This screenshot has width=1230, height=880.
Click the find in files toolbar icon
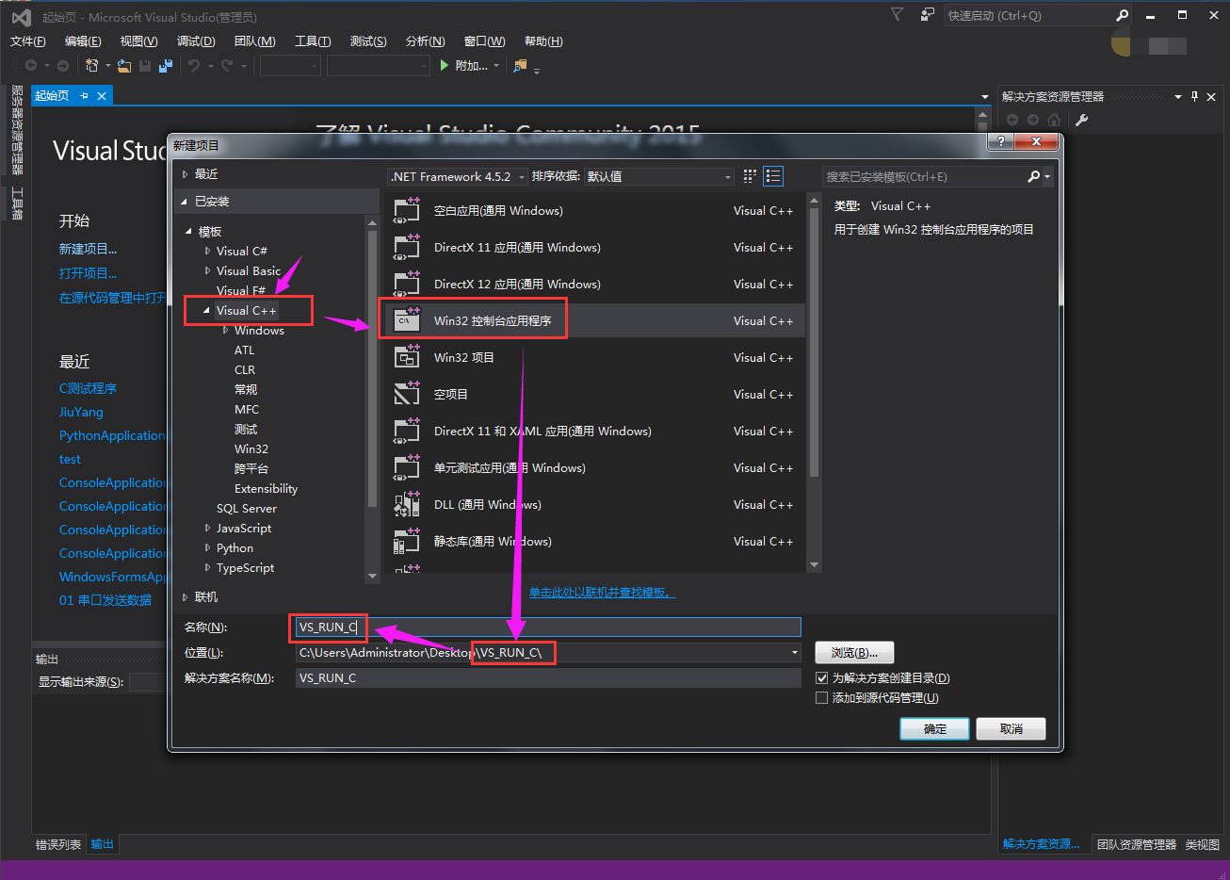click(520, 65)
